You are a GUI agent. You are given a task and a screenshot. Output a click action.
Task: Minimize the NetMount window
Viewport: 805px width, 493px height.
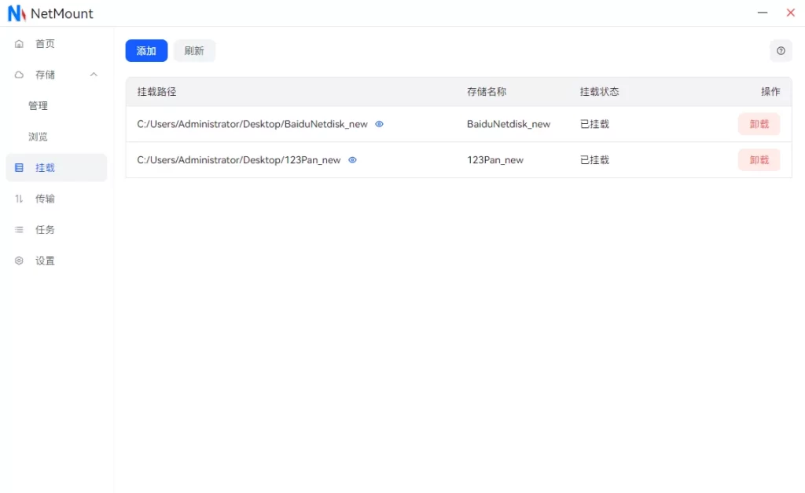[763, 13]
